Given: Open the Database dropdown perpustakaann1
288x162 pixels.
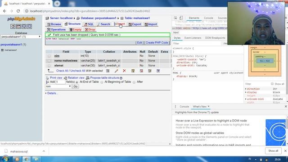Looking at the screenshot, I should click(21, 37).
